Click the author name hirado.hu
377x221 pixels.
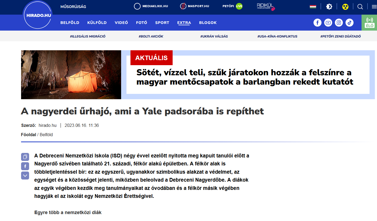pos(47,125)
